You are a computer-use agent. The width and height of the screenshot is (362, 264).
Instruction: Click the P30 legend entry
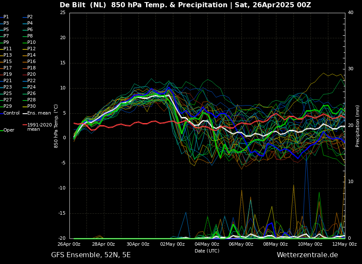29,106
